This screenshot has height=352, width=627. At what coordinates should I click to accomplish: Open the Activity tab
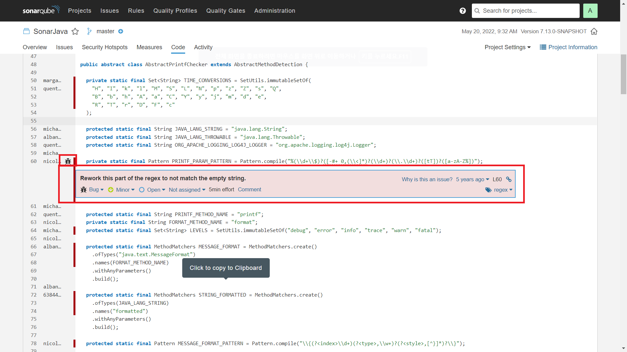pos(203,47)
